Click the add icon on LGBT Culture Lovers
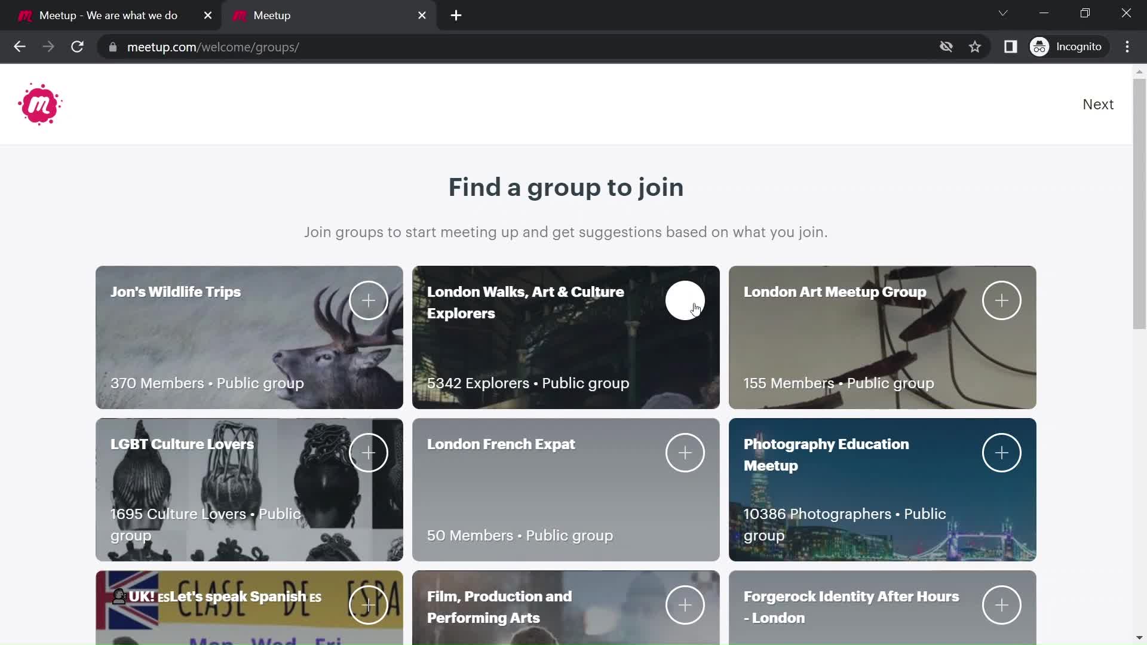Screen dimensions: 1147x645 pos(367,453)
